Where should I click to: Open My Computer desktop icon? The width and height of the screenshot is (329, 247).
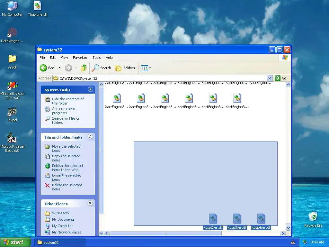(12, 8)
